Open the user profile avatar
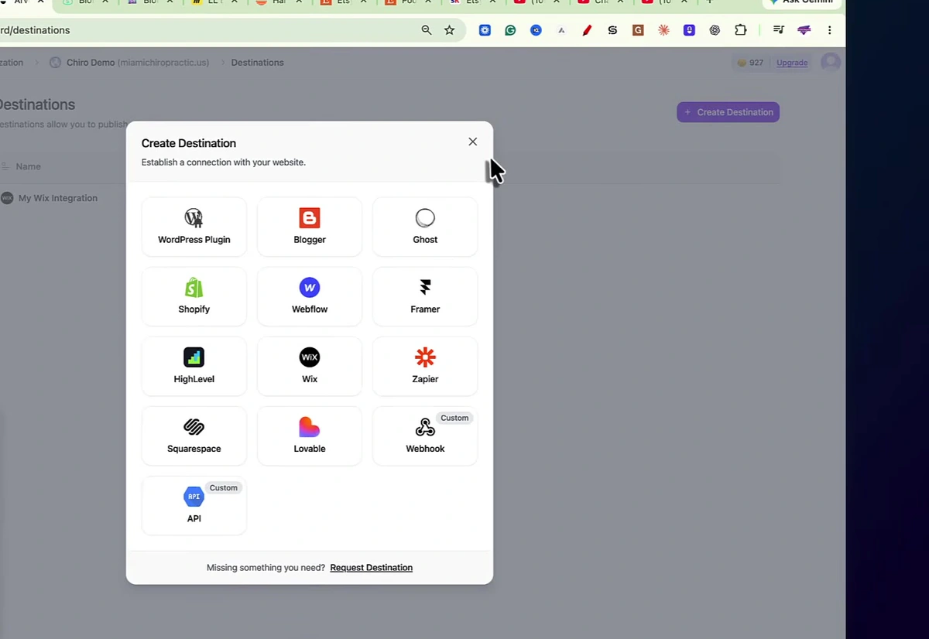This screenshot has width=929, height=639. (x=831, y=62)
